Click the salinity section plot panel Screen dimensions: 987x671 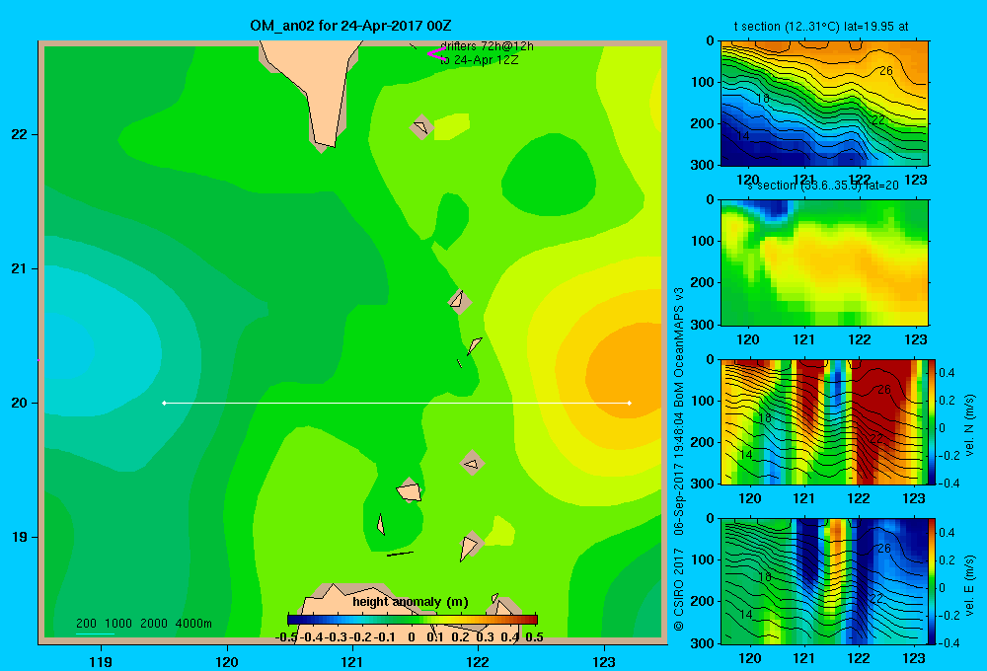tap(824, 262)
